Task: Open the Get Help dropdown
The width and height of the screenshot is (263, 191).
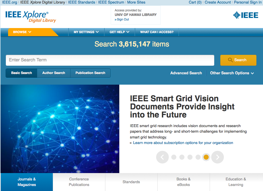Action: coord(119,32)
